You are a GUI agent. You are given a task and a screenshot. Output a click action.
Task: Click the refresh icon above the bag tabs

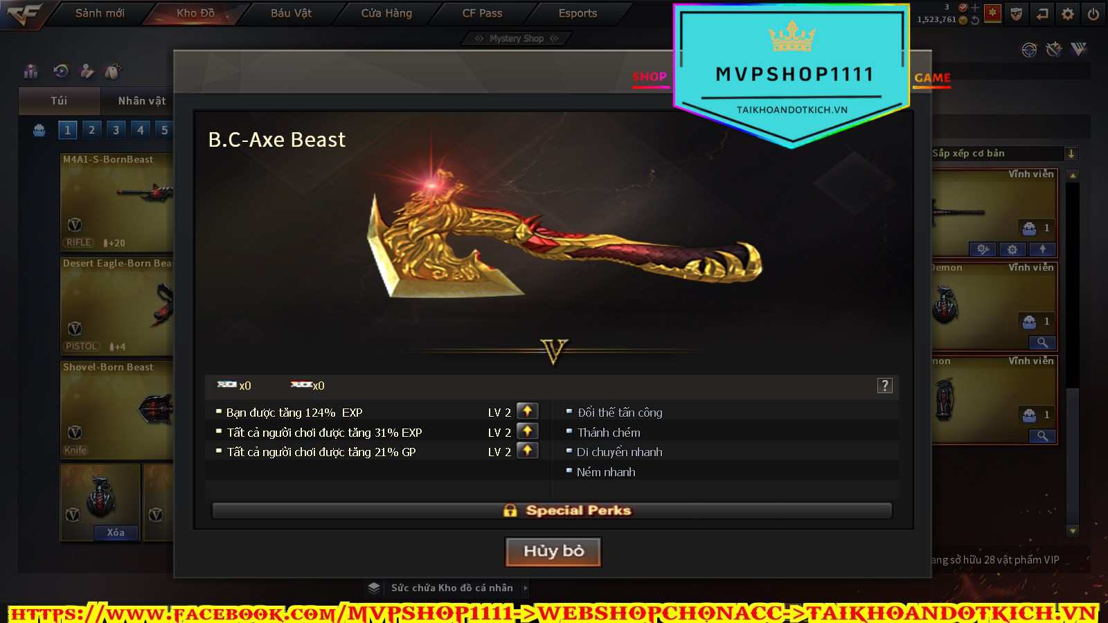pos(61,71)
